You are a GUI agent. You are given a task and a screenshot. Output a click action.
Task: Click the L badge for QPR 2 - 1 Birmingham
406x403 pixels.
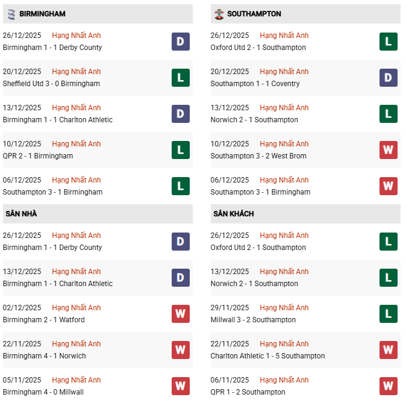coord(181,150)
